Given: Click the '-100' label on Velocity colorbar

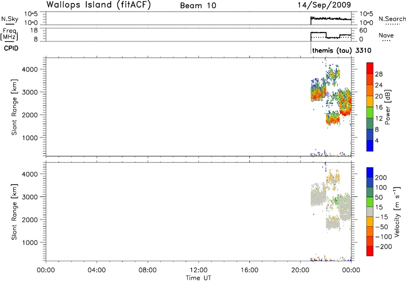Looking at the screenshot, I should click(x=383, y=237).
